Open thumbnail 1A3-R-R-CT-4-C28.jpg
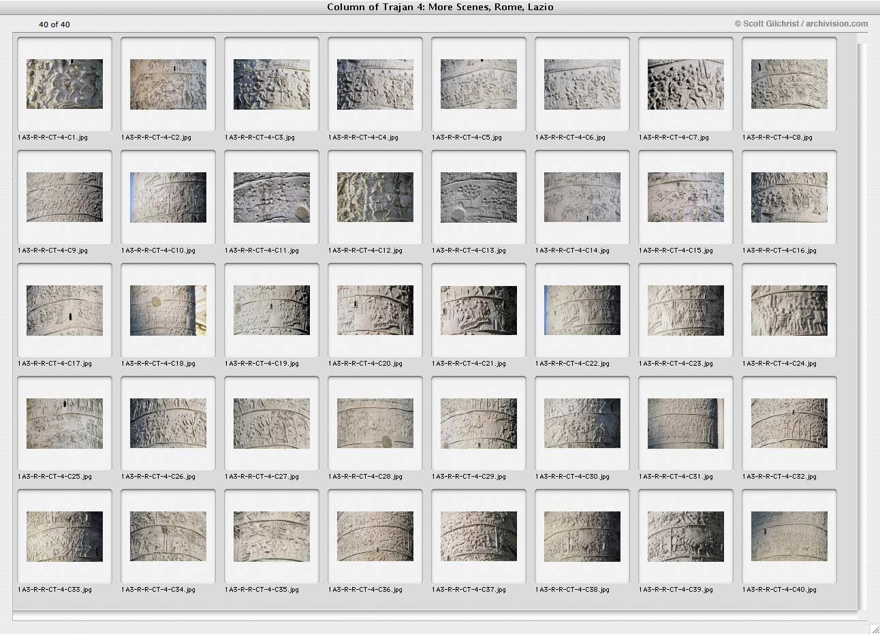The width and height of the screenshot is (880, 634). [375, 423]
